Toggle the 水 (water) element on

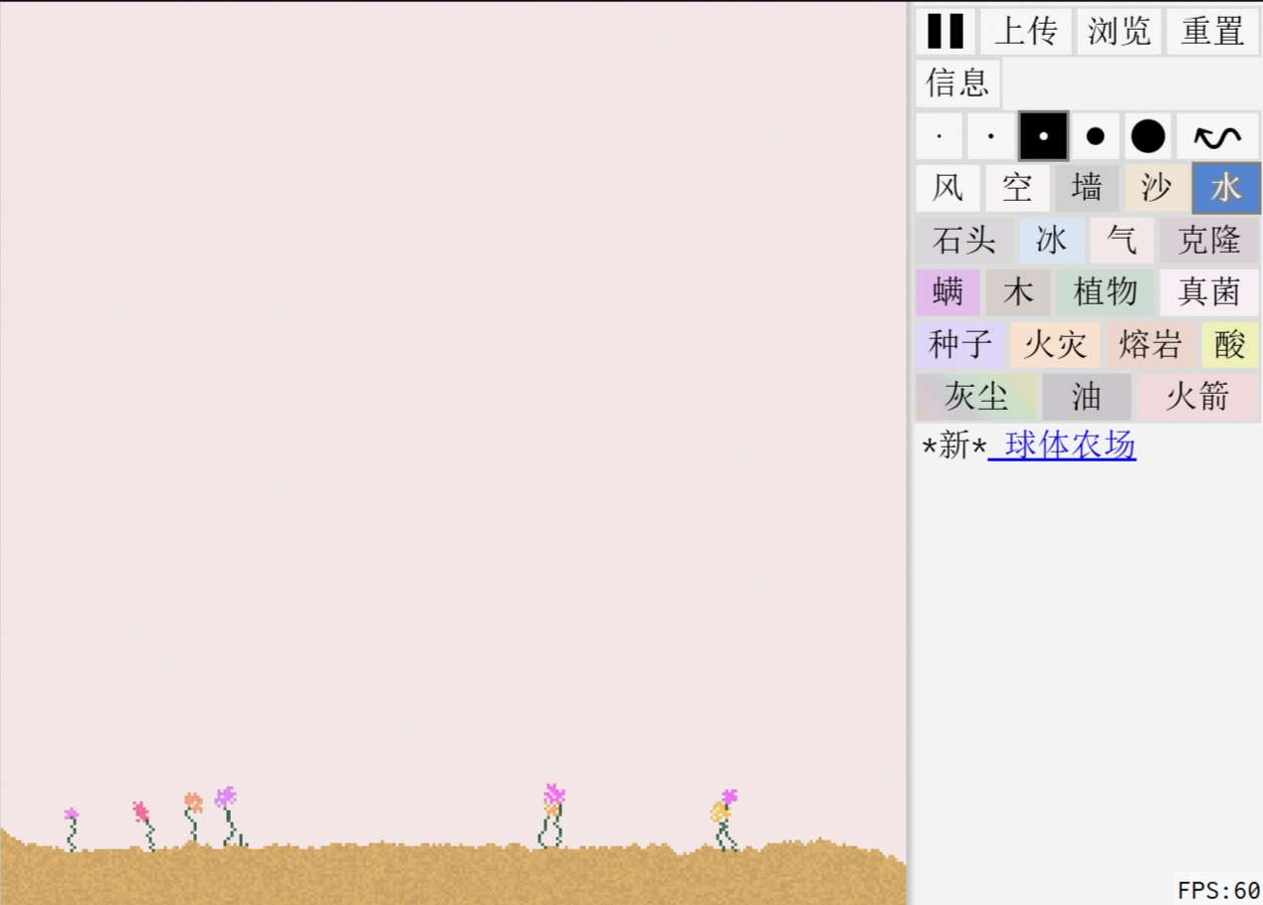(1225, 188)
